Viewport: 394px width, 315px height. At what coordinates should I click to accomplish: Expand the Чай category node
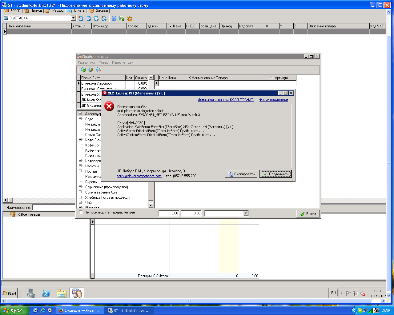point(80,203)
